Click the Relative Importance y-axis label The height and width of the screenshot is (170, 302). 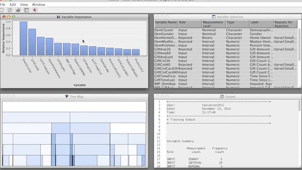[3, 38]
